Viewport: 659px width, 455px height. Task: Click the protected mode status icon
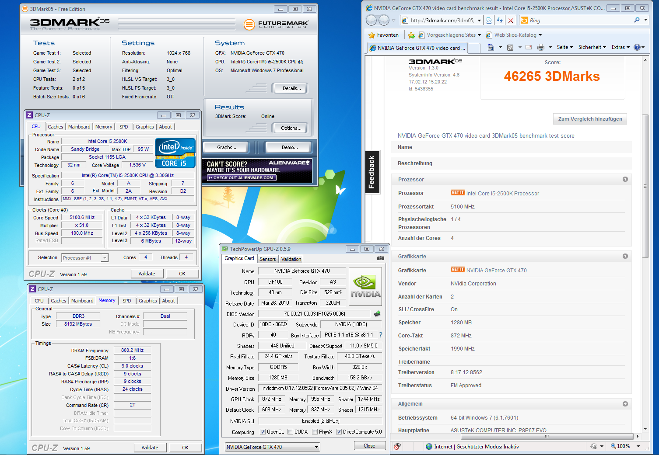tap(594, 446)
